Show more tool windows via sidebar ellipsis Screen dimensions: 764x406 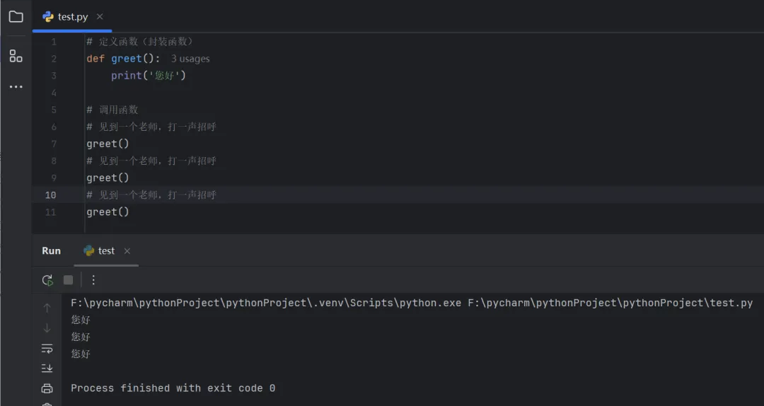tap(16, 87)
